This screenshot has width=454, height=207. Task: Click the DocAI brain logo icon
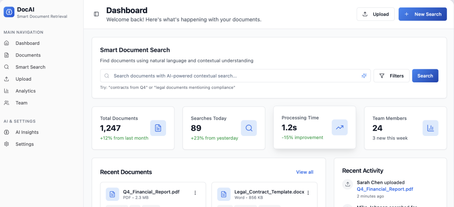9,12
